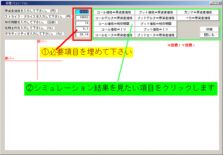Focus the volatility field 26.14

click(x=82, y=34)
